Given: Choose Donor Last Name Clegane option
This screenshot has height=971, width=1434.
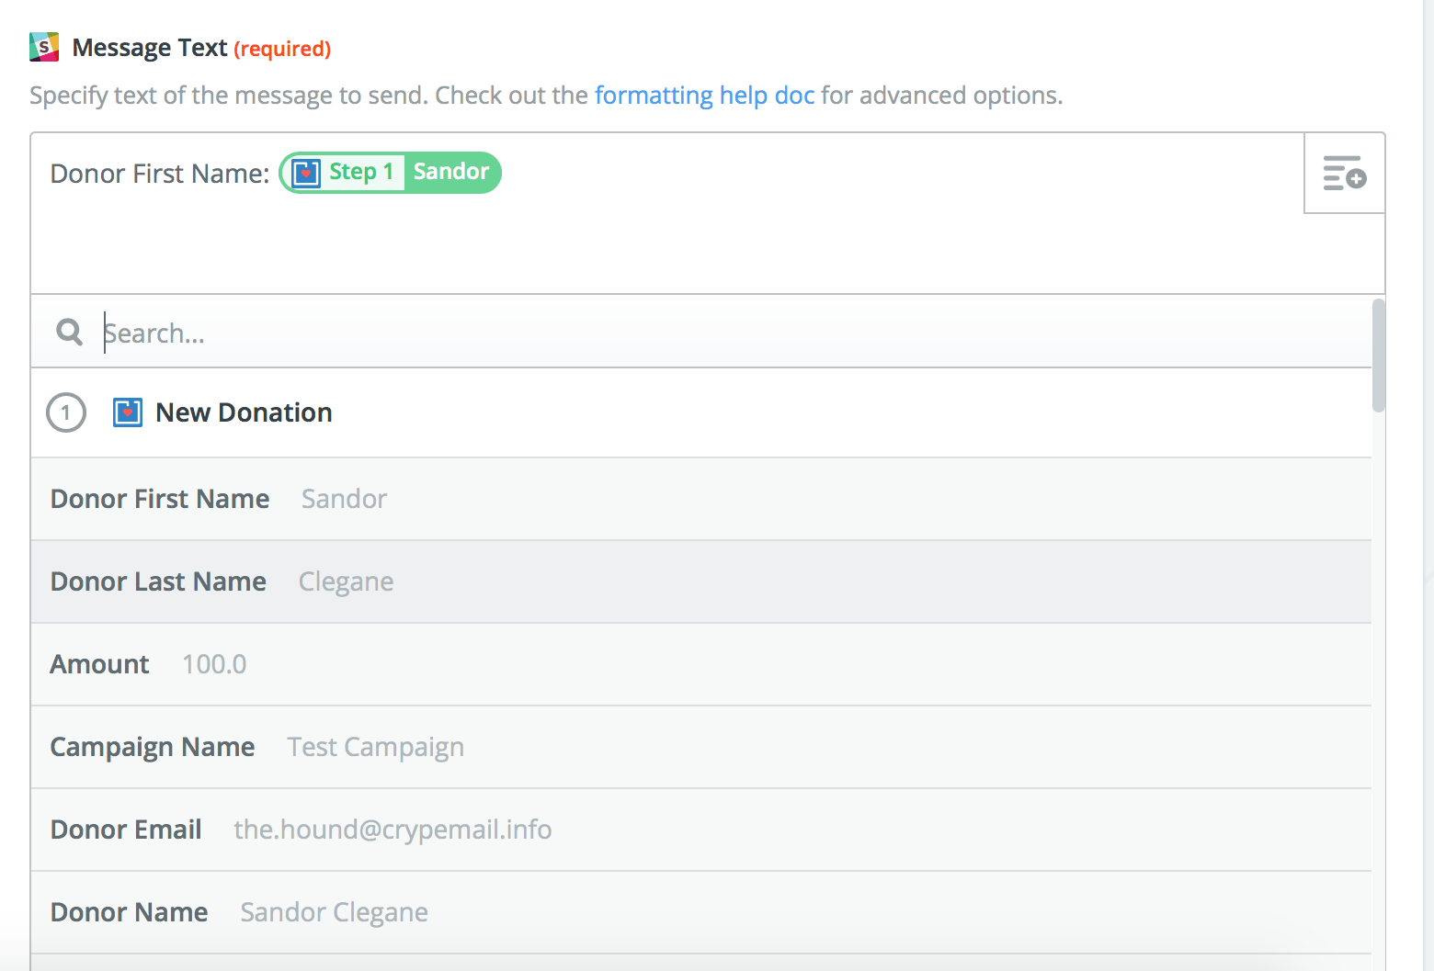Looking at the screenshot, I should (222, 581).
